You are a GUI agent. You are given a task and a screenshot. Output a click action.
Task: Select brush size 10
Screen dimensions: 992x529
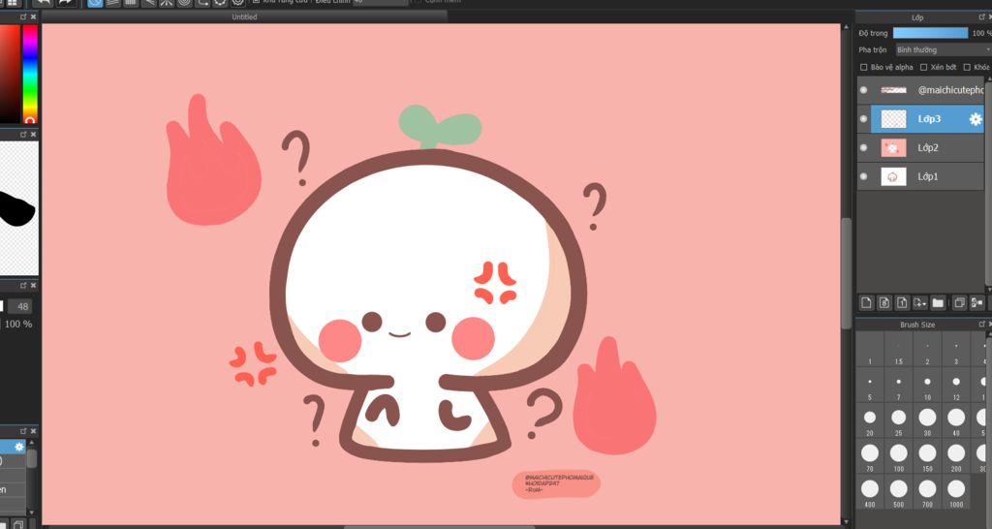(x=927, y=386)
